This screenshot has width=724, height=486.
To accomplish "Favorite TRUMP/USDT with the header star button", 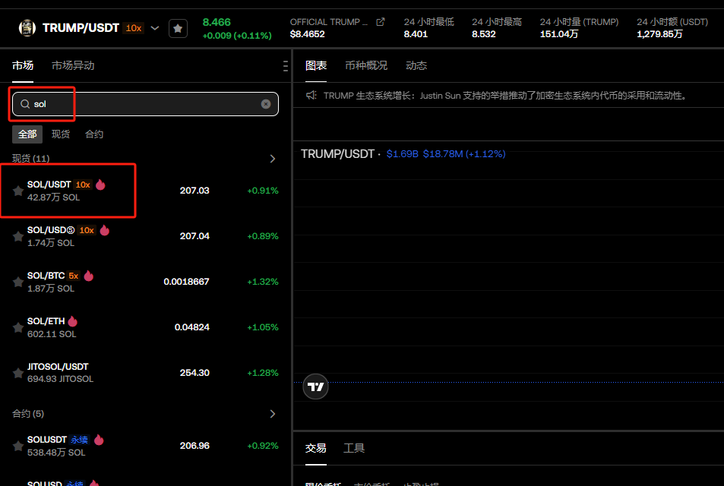I will click(178, 29).
